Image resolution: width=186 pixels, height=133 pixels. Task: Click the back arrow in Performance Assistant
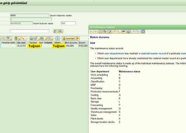(91, 31)
